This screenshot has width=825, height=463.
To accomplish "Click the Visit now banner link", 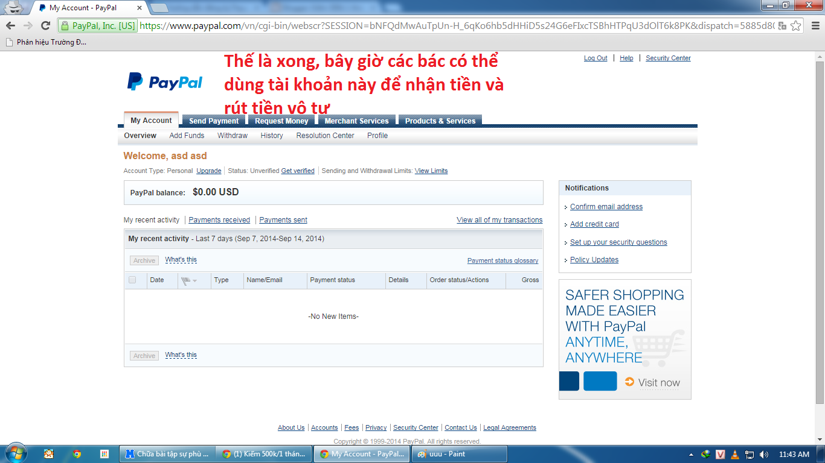I will click(x=659, y=382).
